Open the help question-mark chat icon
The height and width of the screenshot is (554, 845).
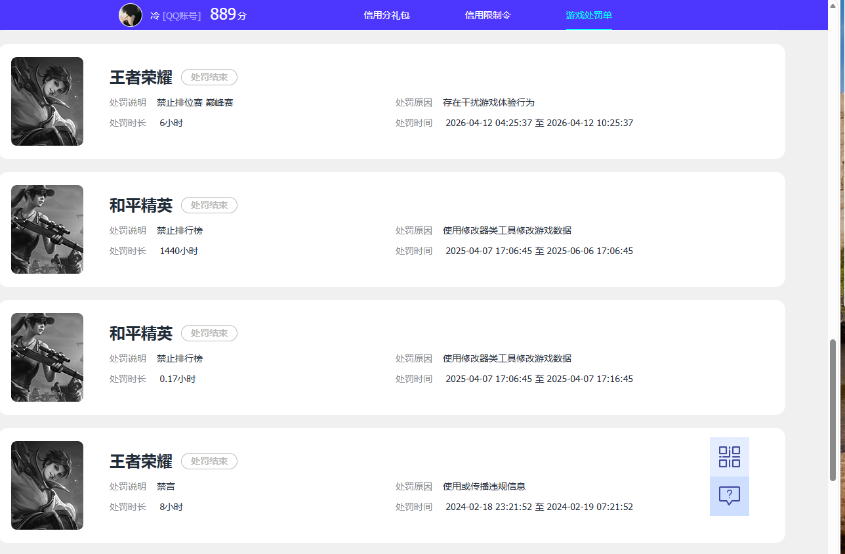pyautogui.click(x=730, y=496)
